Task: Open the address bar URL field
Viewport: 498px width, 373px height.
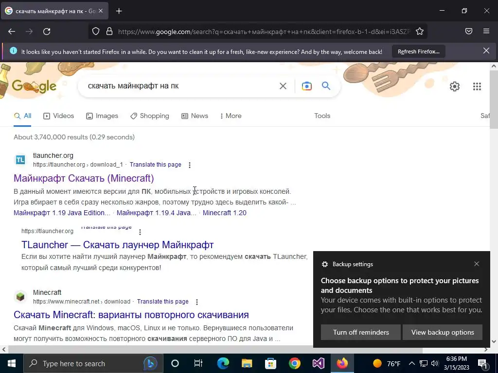Action: coord(264,32)
